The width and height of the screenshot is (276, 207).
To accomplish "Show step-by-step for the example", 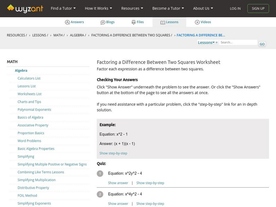I will point(113,153).
